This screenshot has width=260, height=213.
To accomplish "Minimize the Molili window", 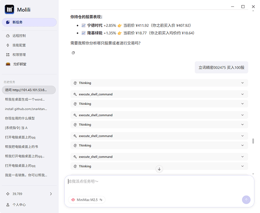I will click(x=233, y=7).
